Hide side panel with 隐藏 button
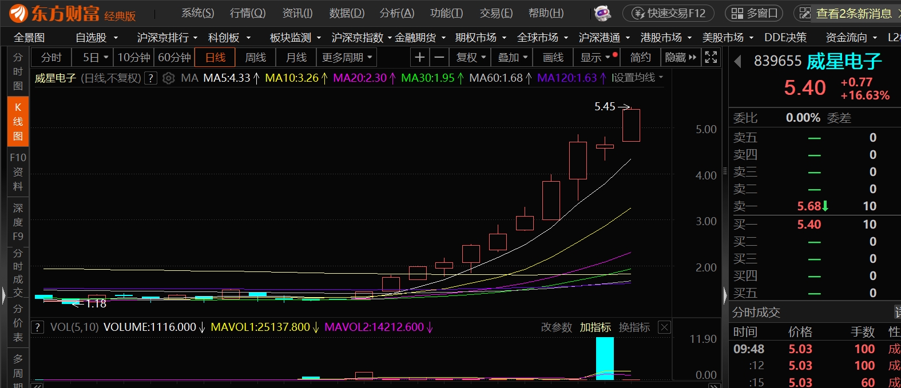Image resolution: width=901 pixels, height=388 pixels. coord(681,57)
